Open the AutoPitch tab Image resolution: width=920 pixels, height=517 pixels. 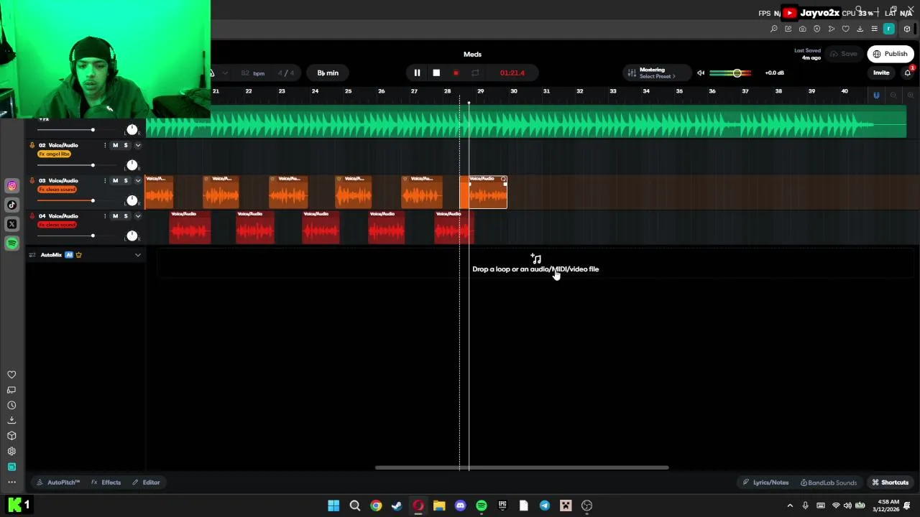[x=58, y=483]
